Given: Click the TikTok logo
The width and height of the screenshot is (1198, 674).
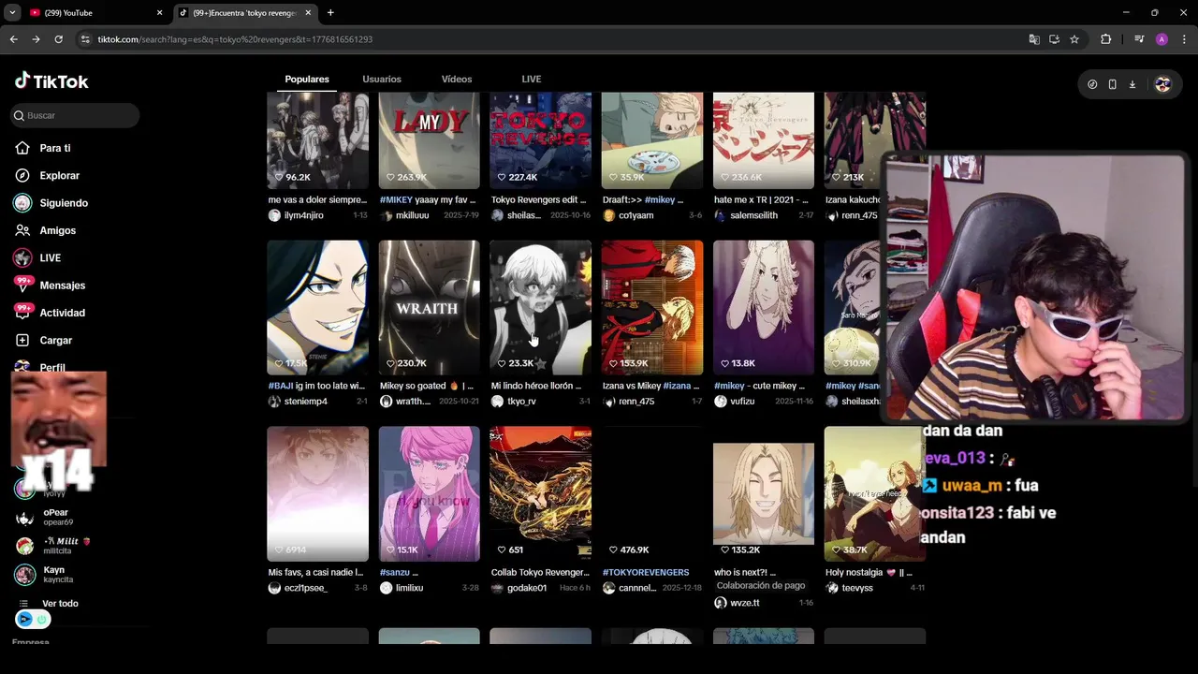Looking at the screenshot, I should [x=51, y=81].
